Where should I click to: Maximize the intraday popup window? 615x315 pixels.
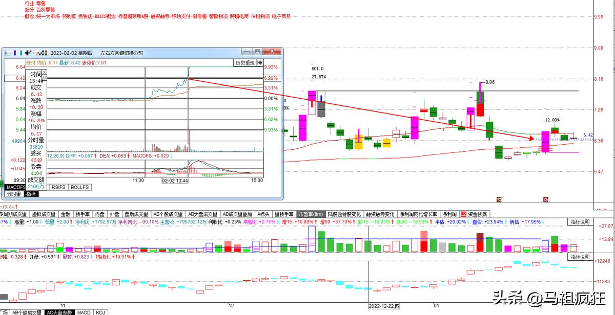click(x=258, y=52)
